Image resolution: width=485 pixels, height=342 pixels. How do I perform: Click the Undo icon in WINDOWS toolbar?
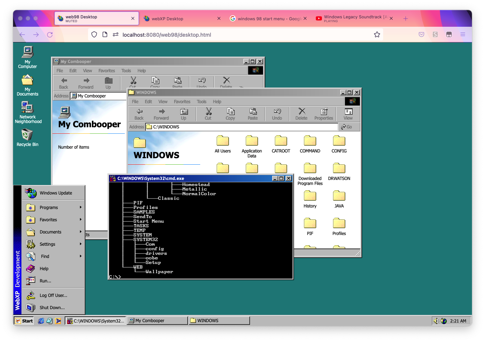click(277, 113)
